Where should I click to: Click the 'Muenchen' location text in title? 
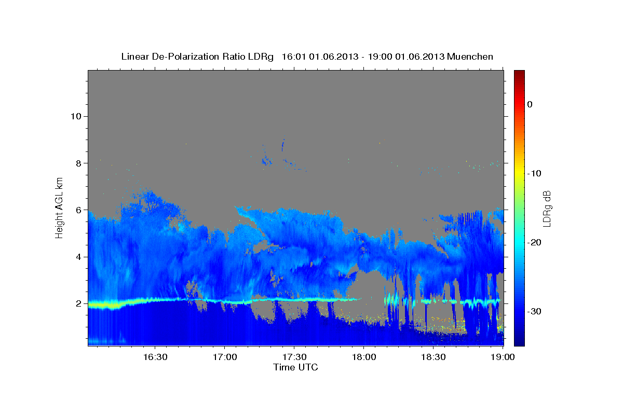tap(470, 57)
